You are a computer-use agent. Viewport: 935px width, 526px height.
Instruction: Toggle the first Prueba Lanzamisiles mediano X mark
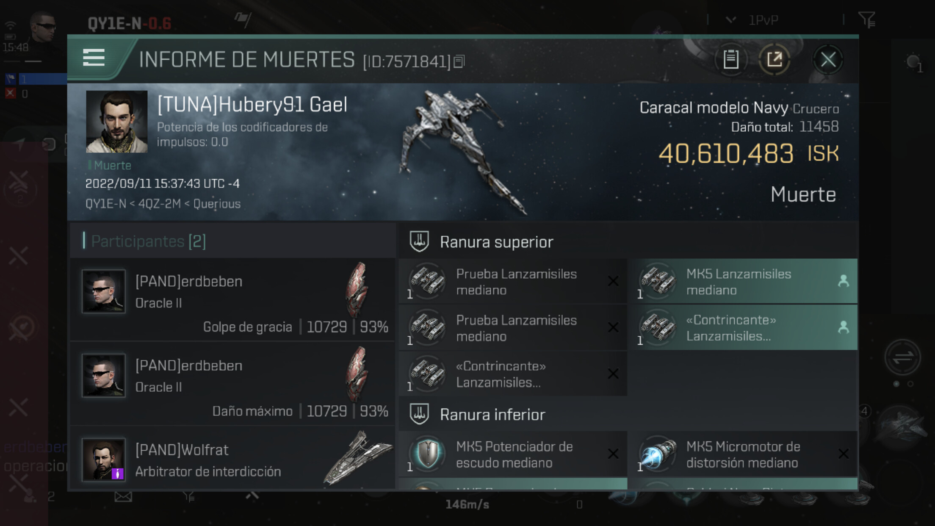[x=613, y=281]
